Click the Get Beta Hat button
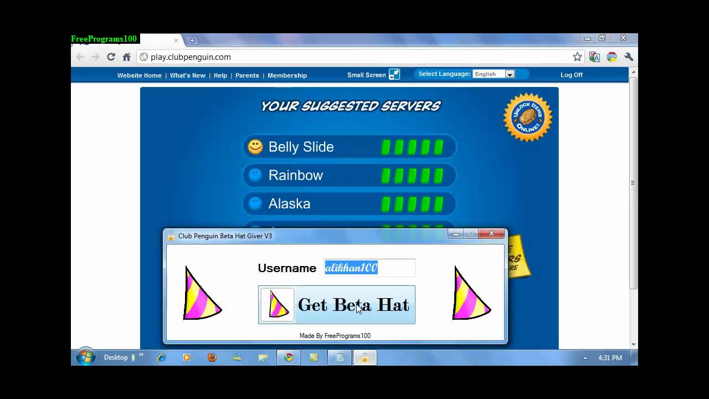Screen dimensions: 709x399 click(x=337, y=305)
